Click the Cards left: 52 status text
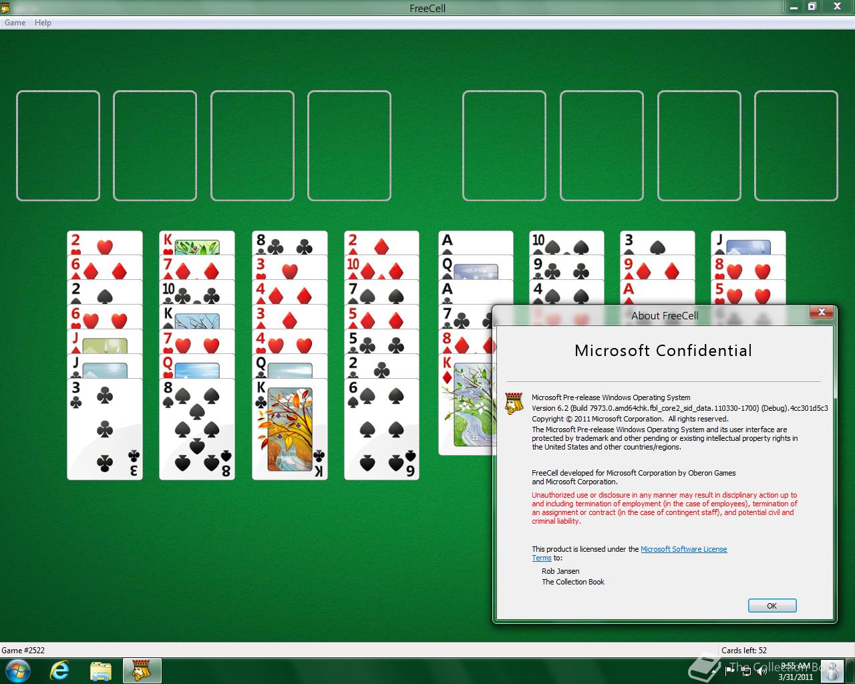Image resolution: width=855 pixels, height=684 pixels. click(744, 650)
